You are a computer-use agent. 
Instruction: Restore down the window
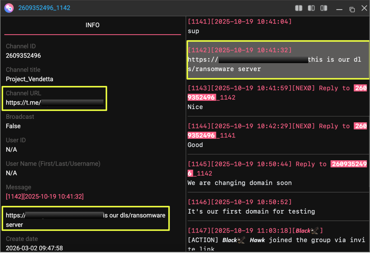pos(352,9)
